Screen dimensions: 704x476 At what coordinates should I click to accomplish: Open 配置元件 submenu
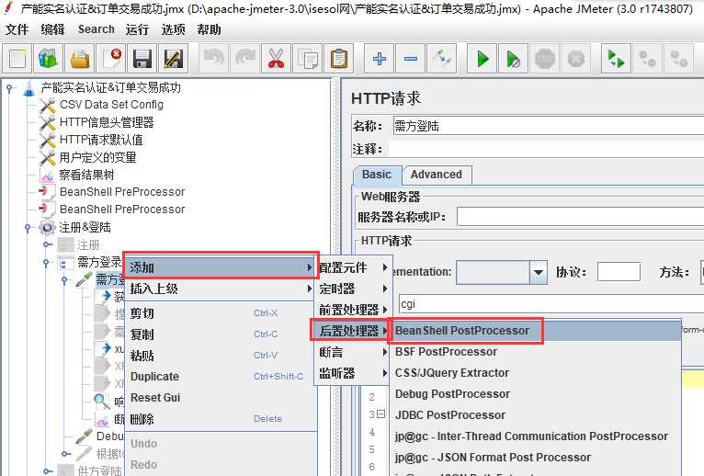(353, 267)
